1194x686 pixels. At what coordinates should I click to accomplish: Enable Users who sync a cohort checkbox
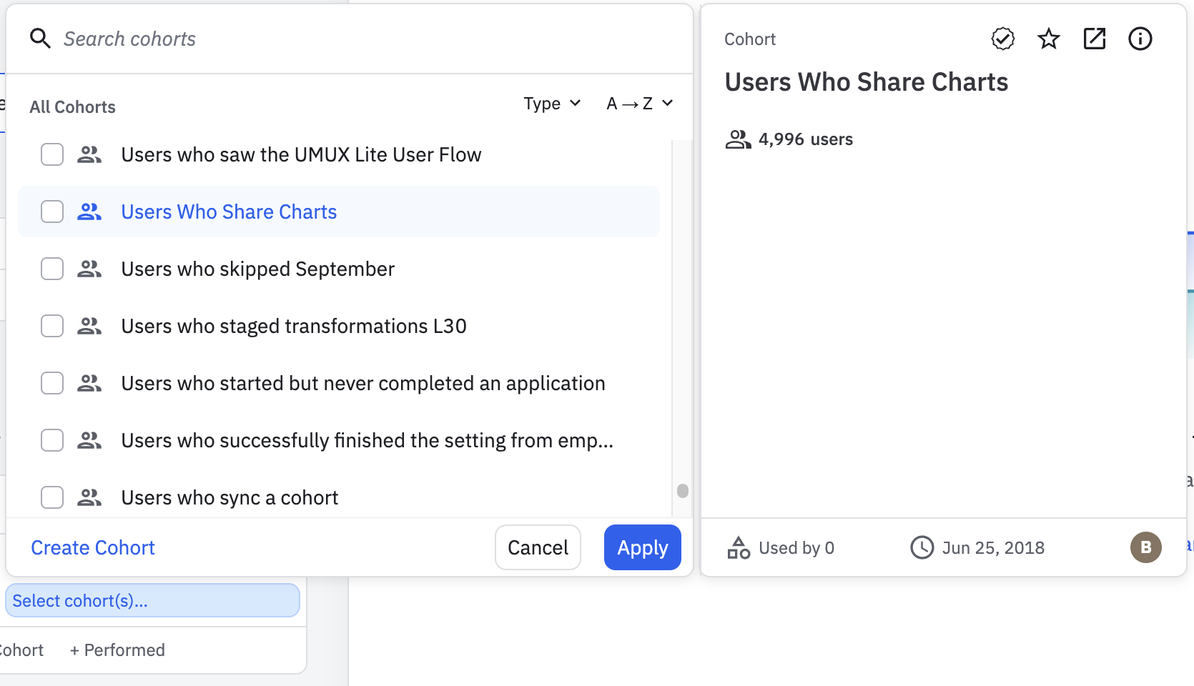(52, 497)
